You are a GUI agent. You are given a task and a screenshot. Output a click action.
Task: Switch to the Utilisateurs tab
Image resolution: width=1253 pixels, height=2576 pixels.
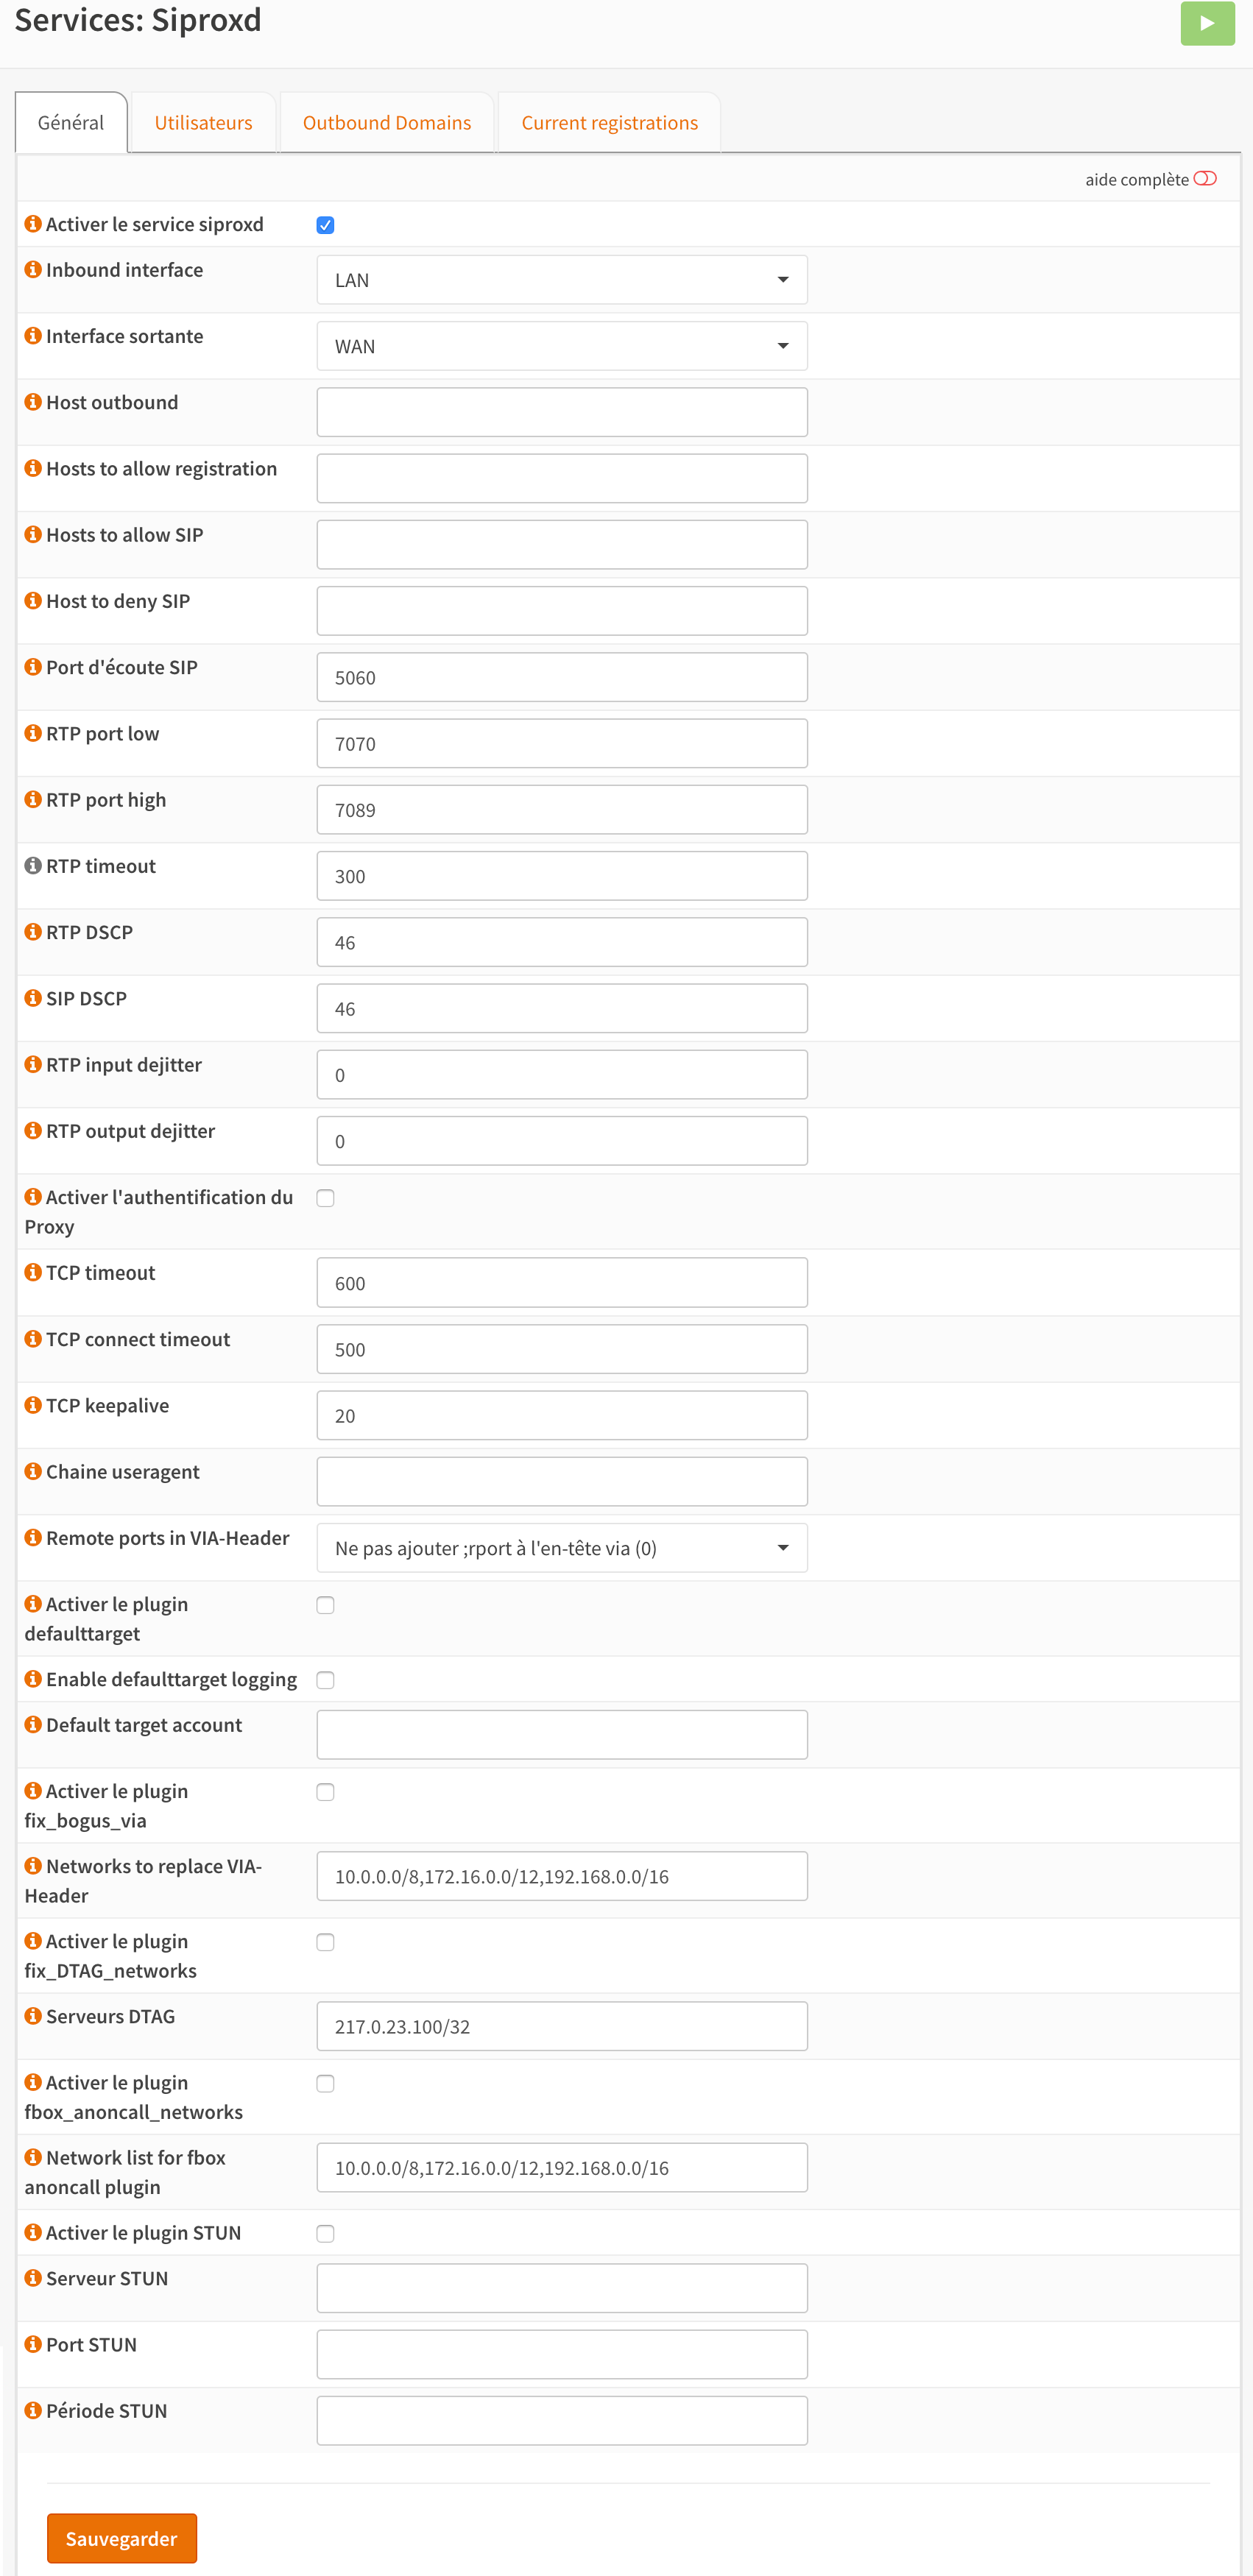pyautogui.click(x=203, y=123)
